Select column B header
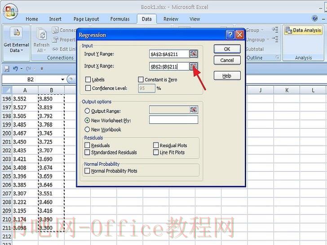The height and width of the screenshot is (245, 327). [51, 90]
